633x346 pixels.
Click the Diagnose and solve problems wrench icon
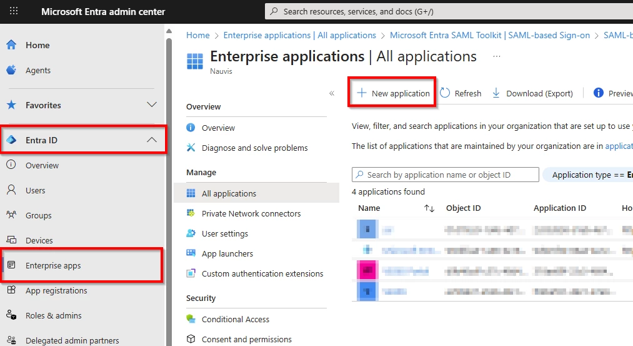click(x=191, y=148)
